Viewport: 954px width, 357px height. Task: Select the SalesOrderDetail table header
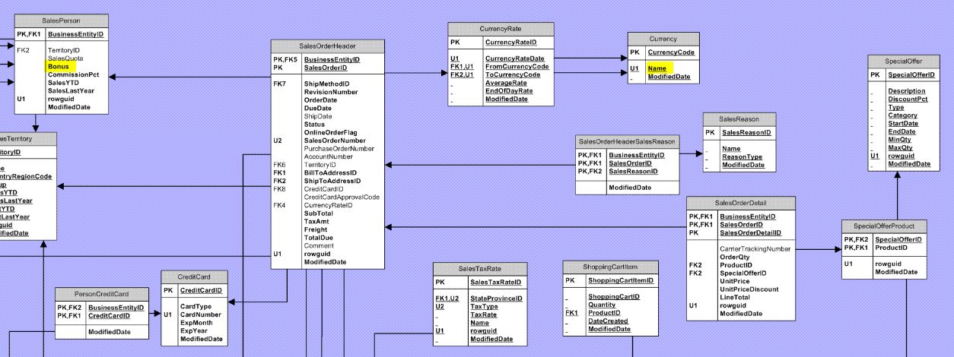[740, 203]
